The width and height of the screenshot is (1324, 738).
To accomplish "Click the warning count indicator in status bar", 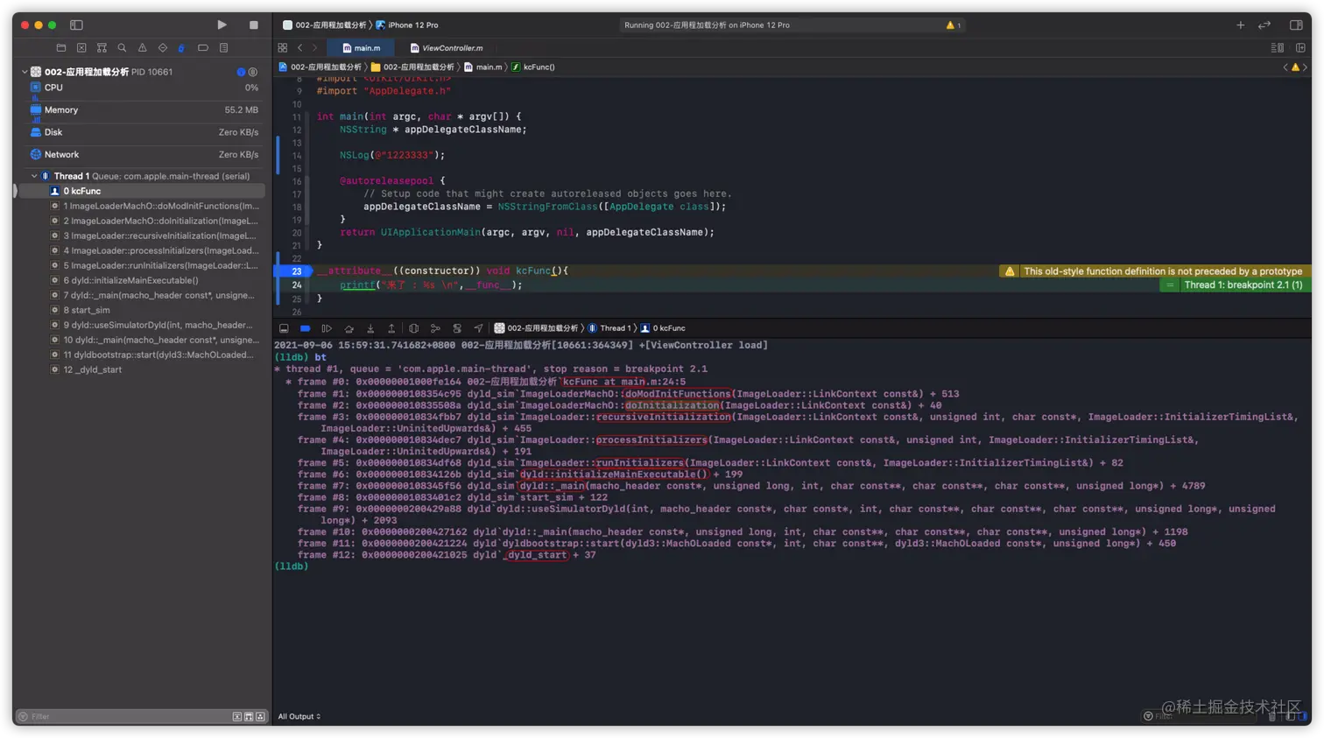I will point(954,25).
